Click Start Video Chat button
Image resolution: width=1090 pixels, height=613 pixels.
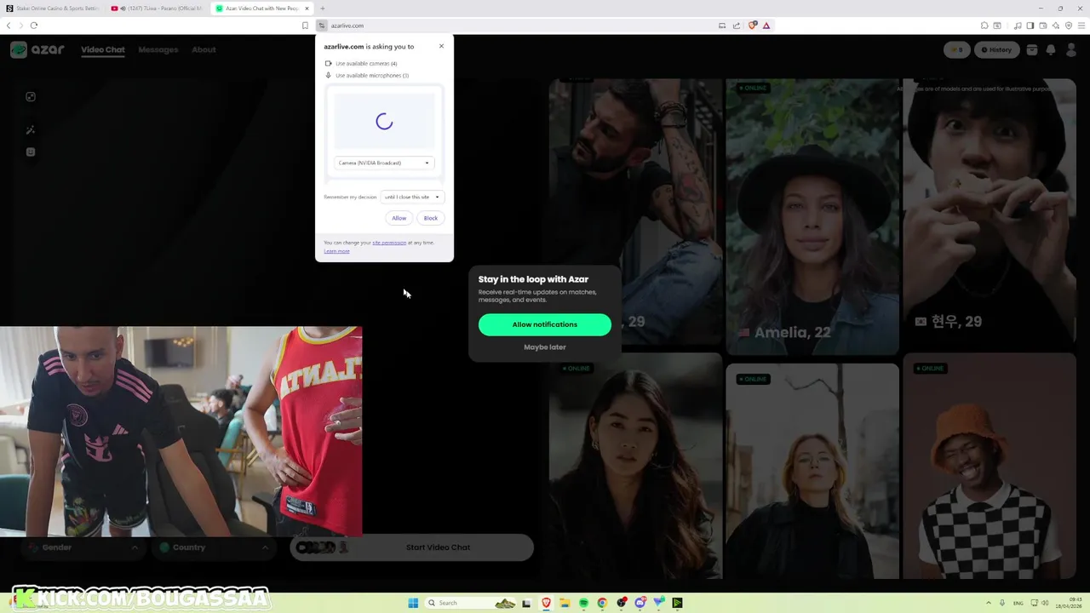click(412, 547)
